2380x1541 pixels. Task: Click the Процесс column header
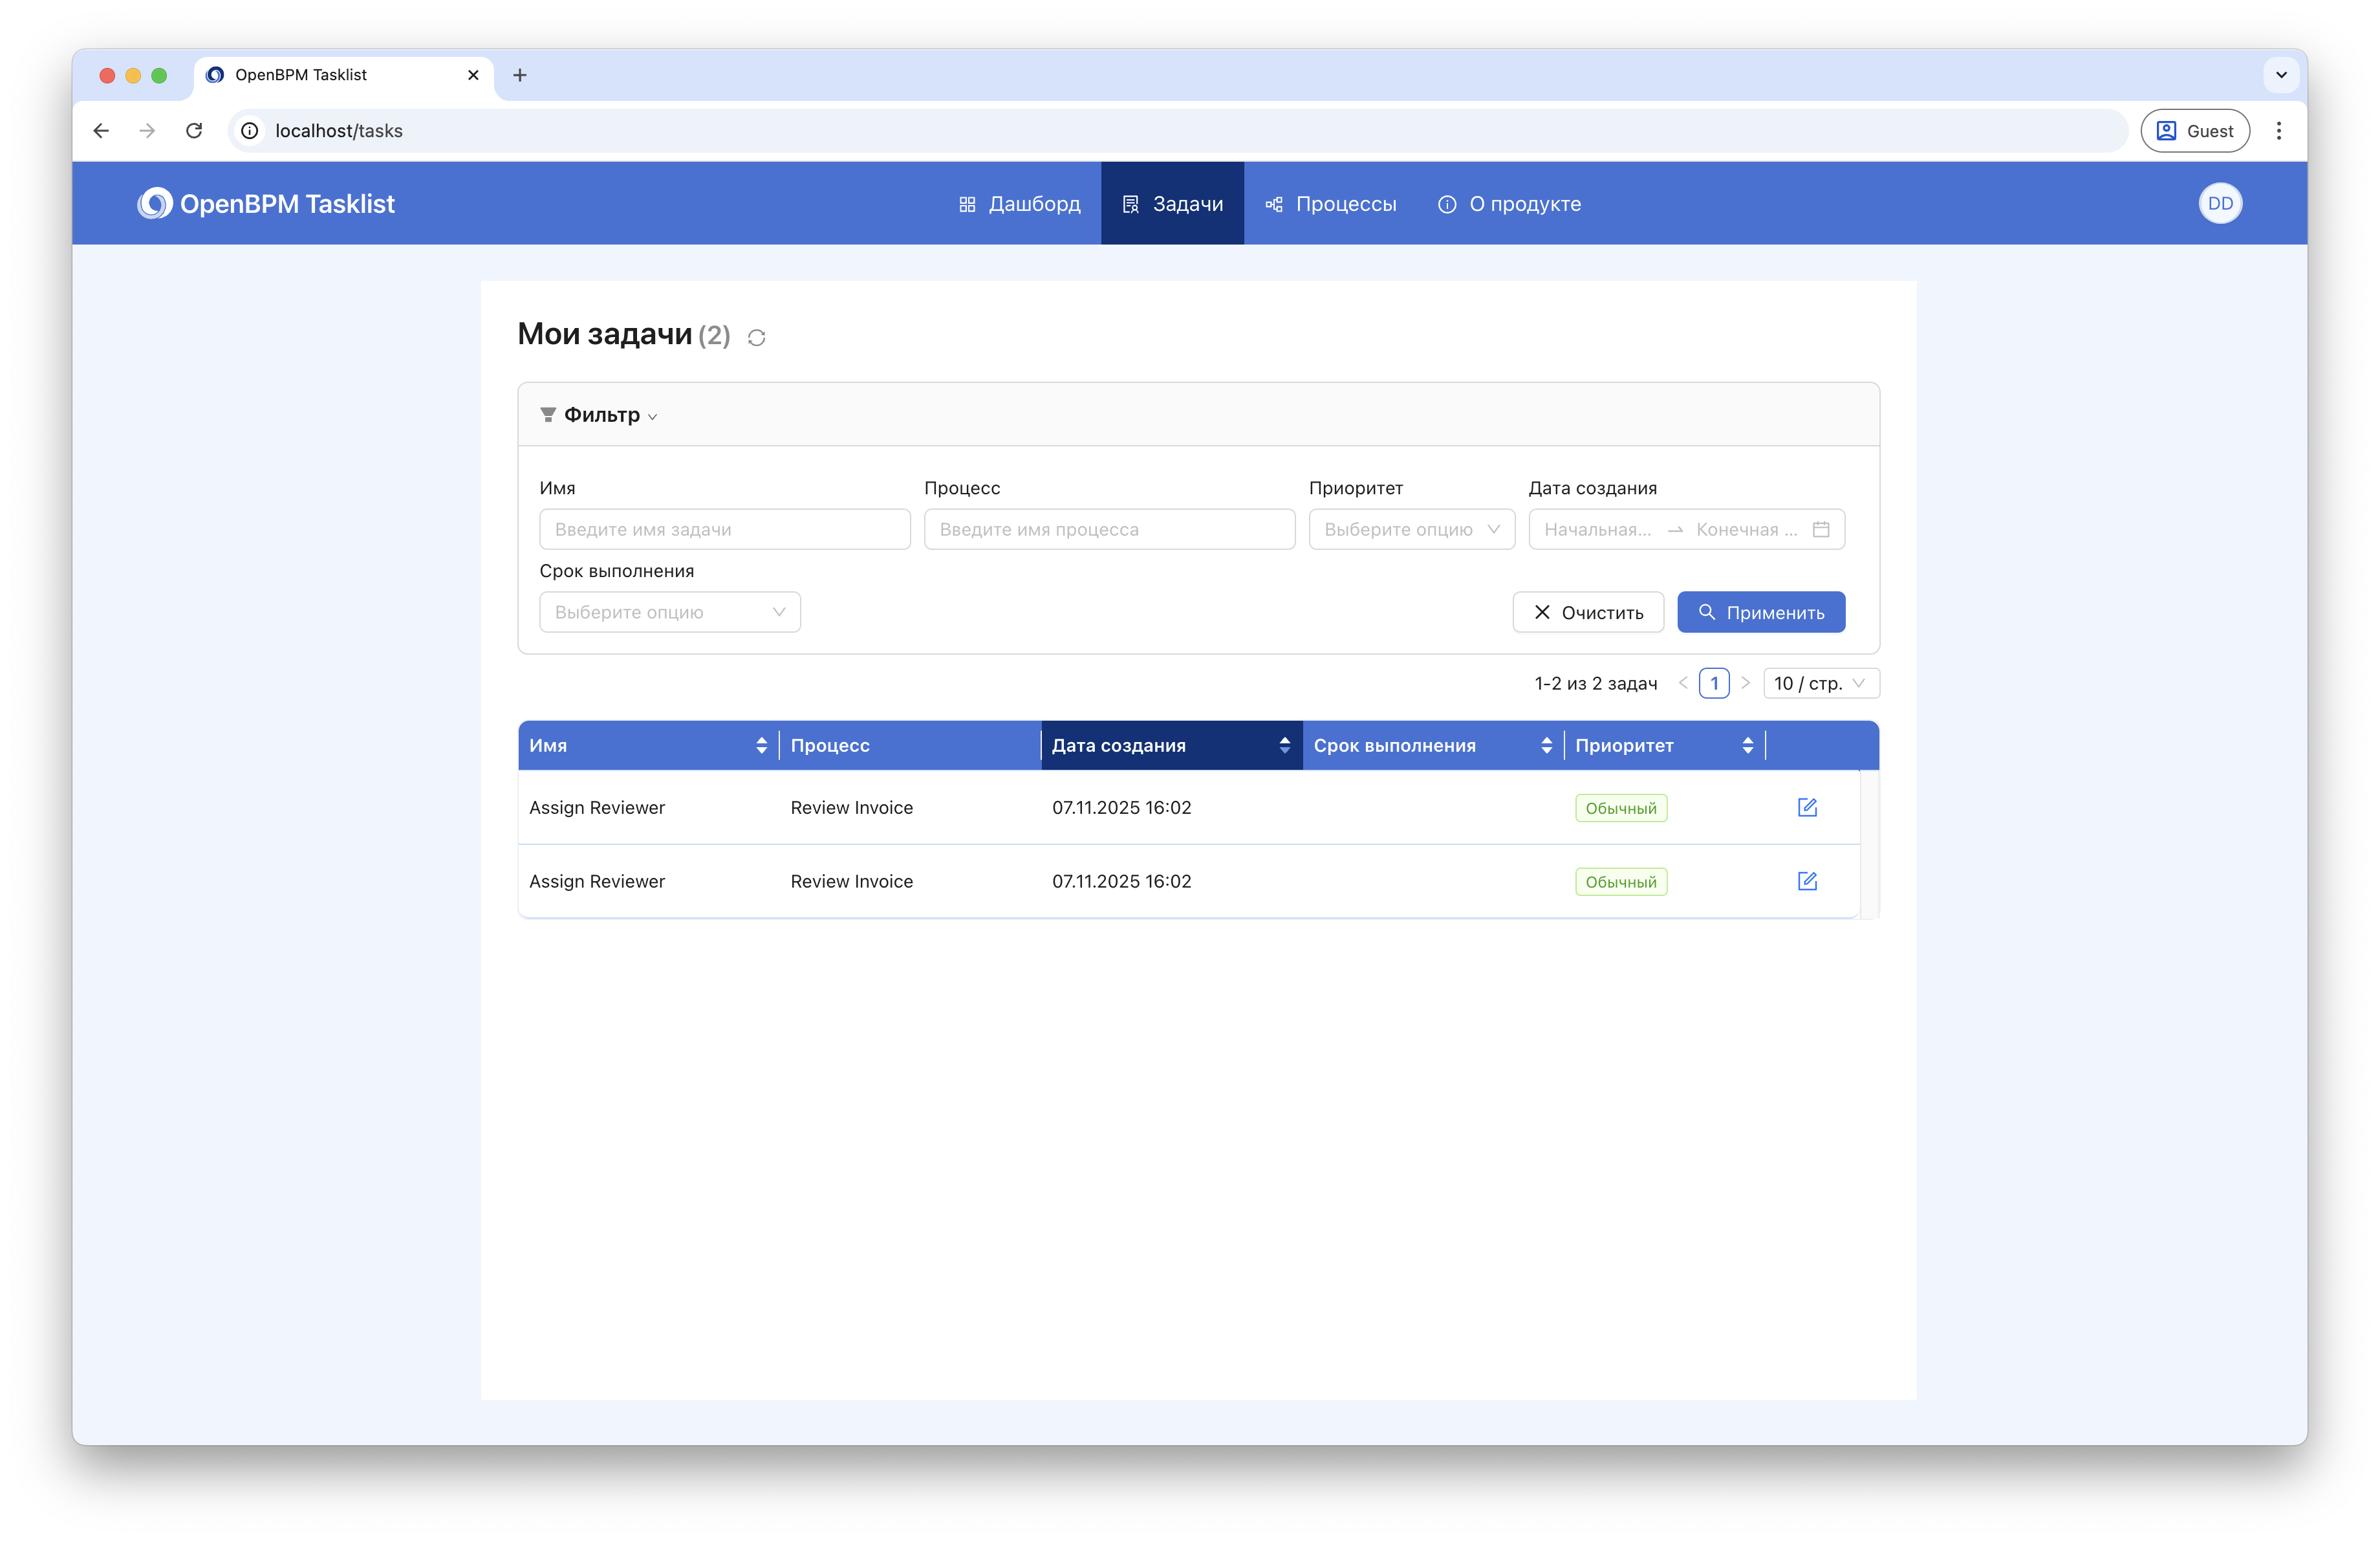tap(909, 745)
